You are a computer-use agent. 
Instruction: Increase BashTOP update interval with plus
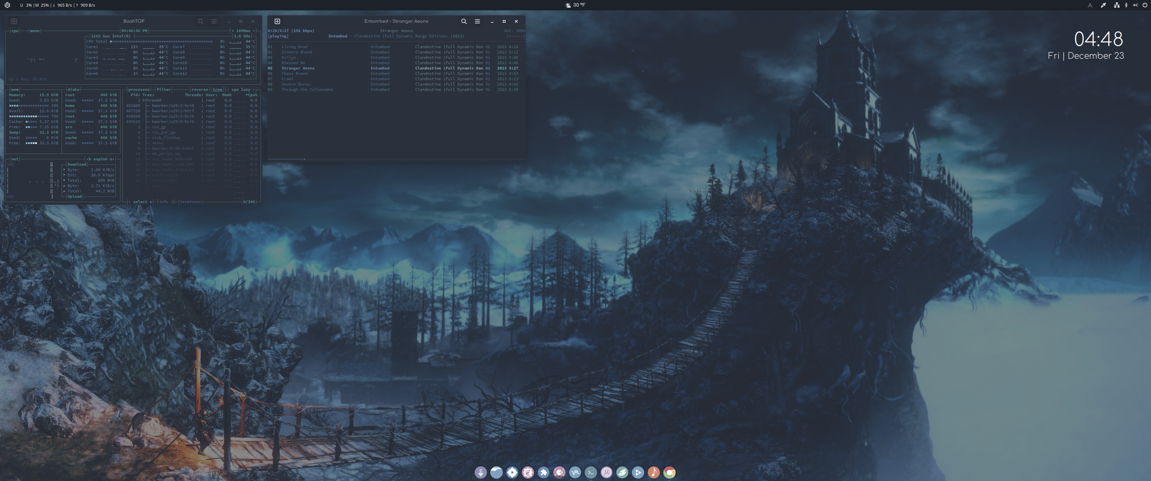point(233,31)
